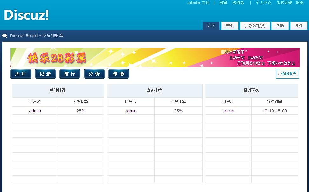Click 投注时间 column header
The width and height of the screenshot is (309, 192).
tap(274, 102)
